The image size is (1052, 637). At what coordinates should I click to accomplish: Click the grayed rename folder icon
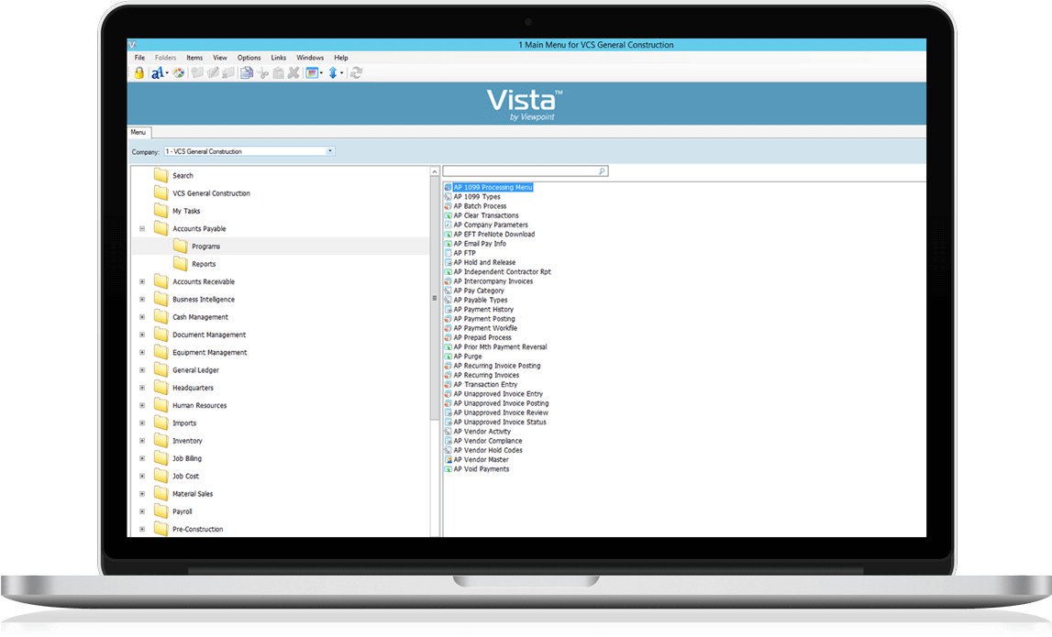[x=213, y=73]
